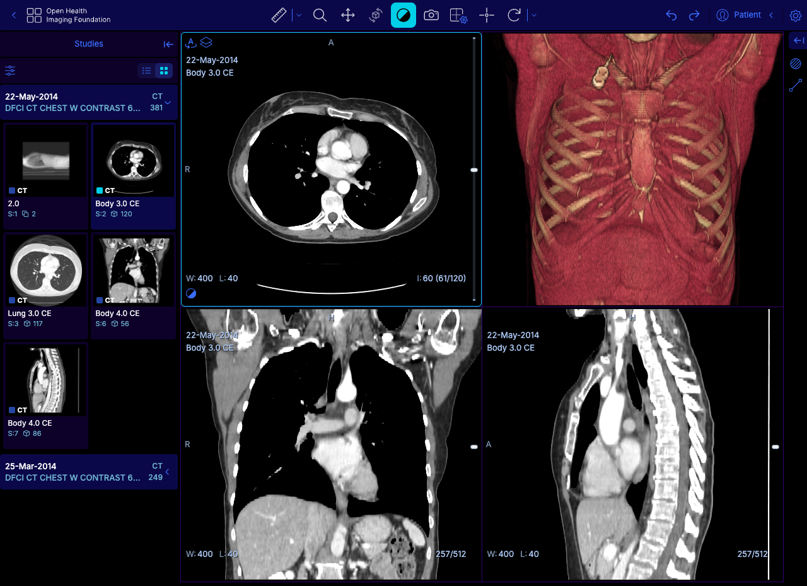Adjust the coronal viewport slice scrollbar handle
The width and height of the screenshot is (807, 586).
point(474,447)
